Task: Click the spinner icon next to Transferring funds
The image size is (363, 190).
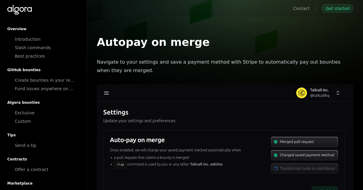Action: click(276, 168)
